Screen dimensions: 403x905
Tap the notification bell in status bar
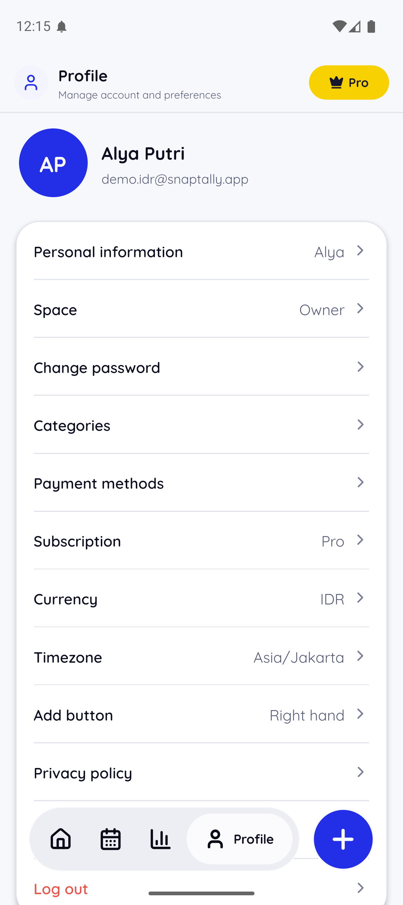pyautogui.click(x=62, y=27)
